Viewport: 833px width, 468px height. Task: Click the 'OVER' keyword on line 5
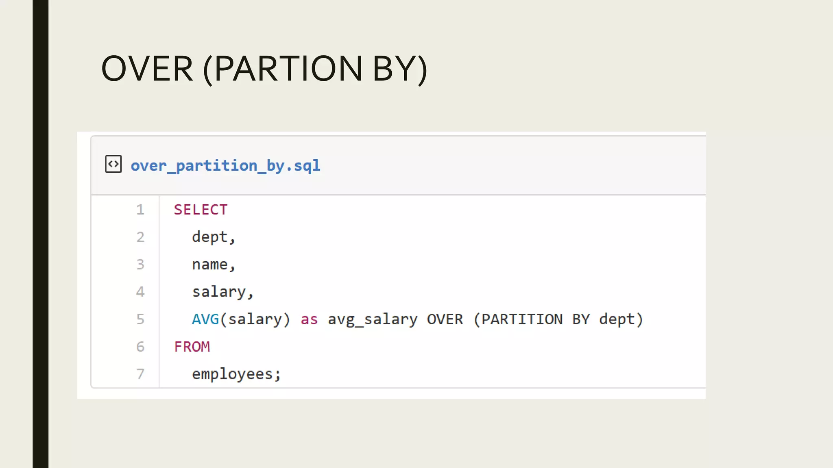click(445, 319)
